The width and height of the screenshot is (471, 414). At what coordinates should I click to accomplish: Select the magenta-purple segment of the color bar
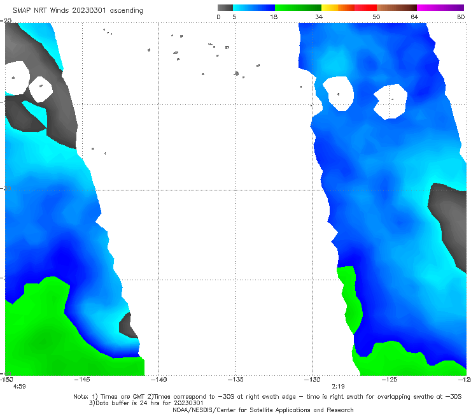pyautogui.click(x=440, y=8)
